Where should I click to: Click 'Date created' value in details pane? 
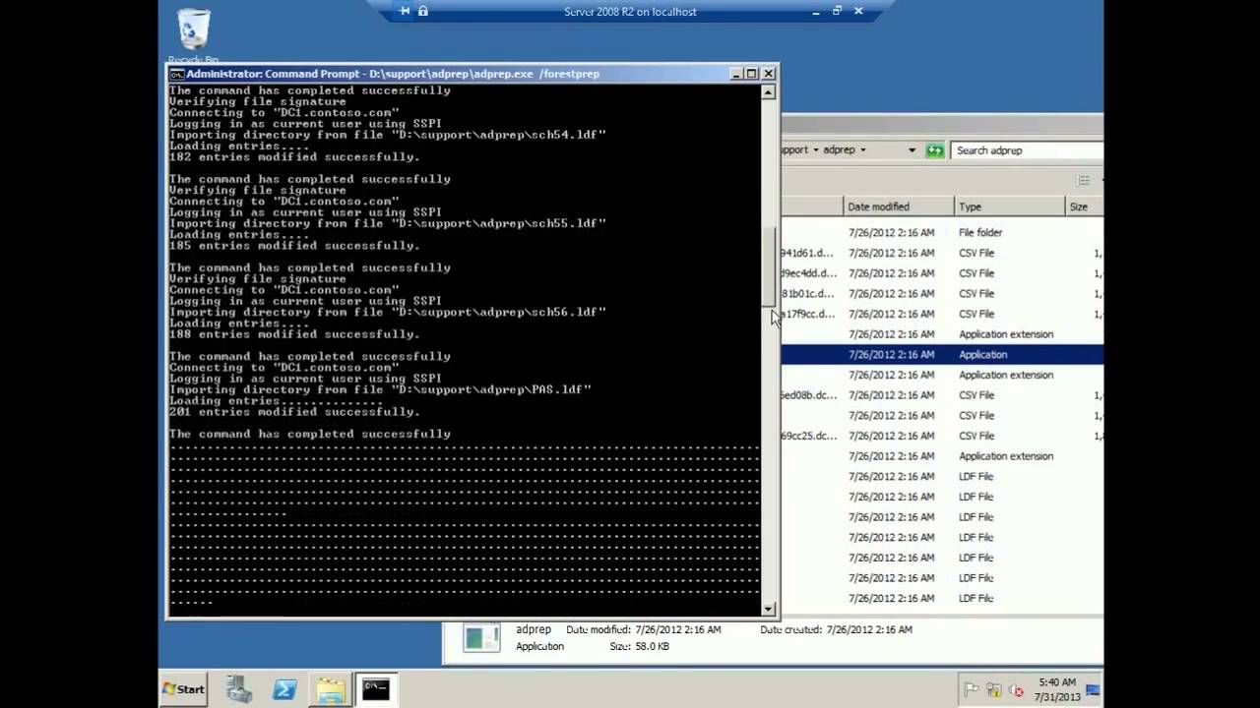click(869, 629)
